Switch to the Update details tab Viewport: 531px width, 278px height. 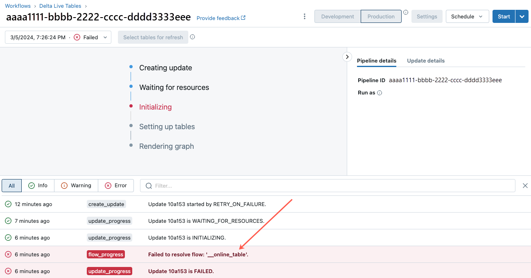[x=426, y=61]
